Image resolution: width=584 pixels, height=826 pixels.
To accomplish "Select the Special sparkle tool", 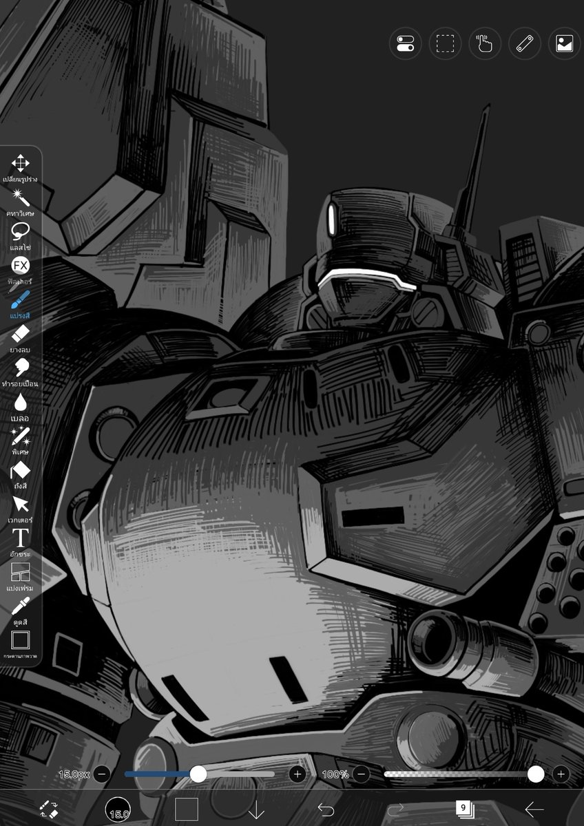I will pyautogui.click(x=20, y=441).
